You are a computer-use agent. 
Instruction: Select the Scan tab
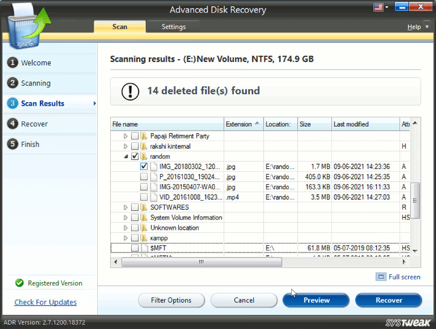[119, 27]
